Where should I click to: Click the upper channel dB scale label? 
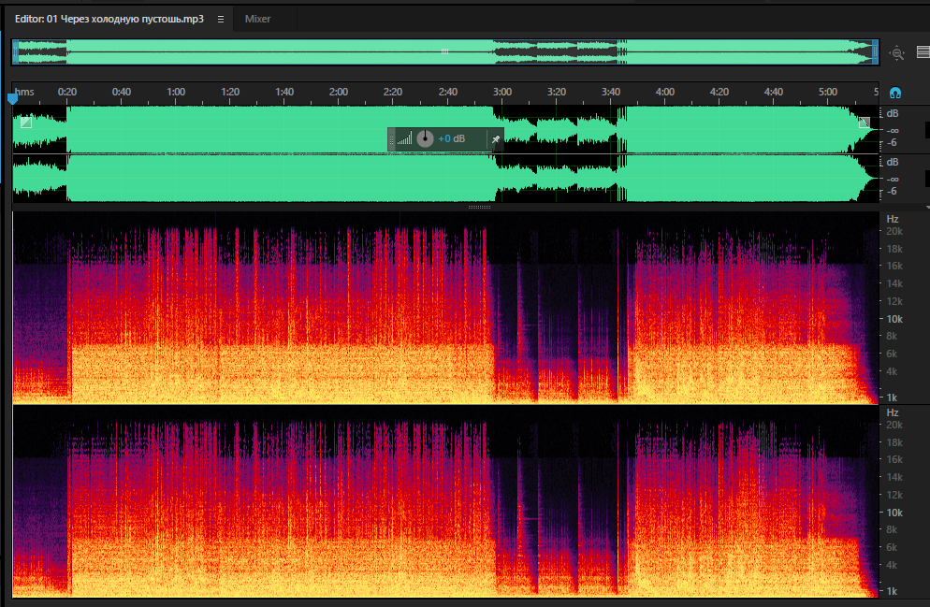pyautogui.click(x=893, y=113)
